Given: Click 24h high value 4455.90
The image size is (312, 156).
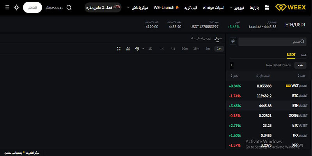Looking at the screenshot, I should [x=175, y=27].
